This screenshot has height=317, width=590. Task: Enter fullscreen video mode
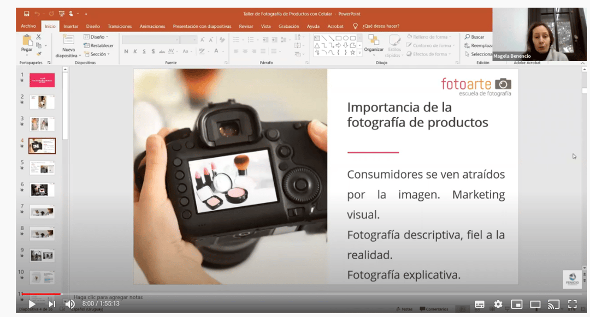573,304
